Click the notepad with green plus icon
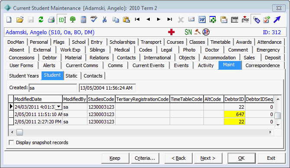Screen dimensions: 290x168 tap(267, 19)
